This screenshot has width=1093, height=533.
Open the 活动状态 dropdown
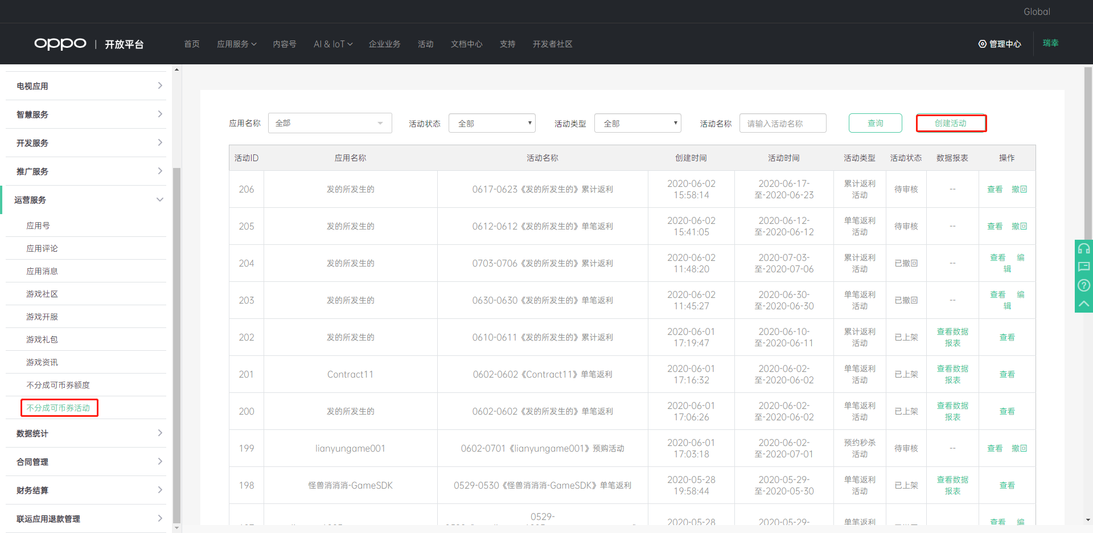[492, 123]
